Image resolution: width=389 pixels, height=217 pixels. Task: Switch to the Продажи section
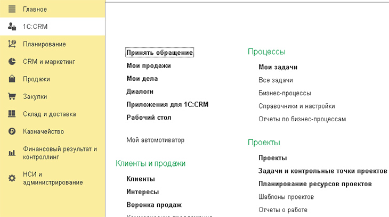pos(36,79)
